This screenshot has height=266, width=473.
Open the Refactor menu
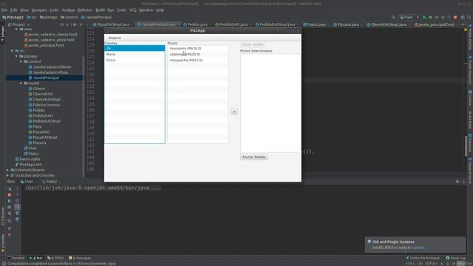coord(85,10)
